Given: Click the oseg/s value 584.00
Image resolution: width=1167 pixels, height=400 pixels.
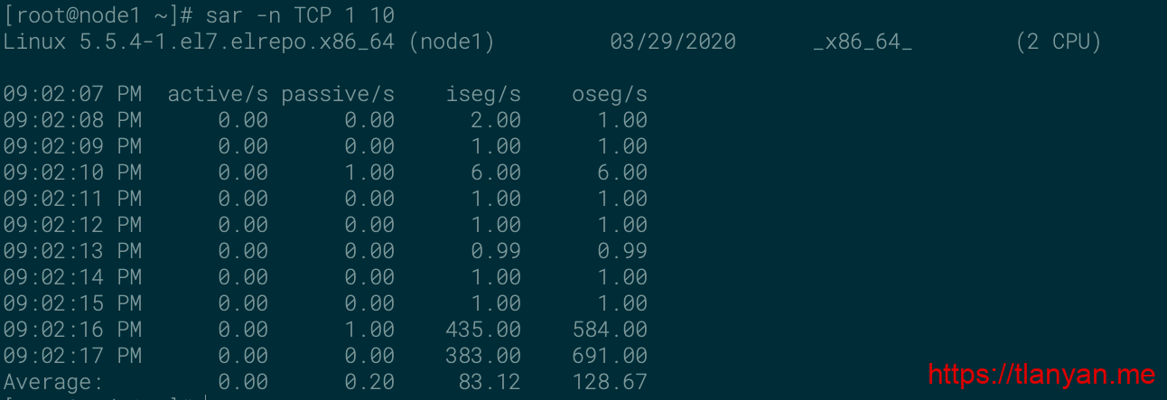Looking at the screenshot, I should point(610,330).
